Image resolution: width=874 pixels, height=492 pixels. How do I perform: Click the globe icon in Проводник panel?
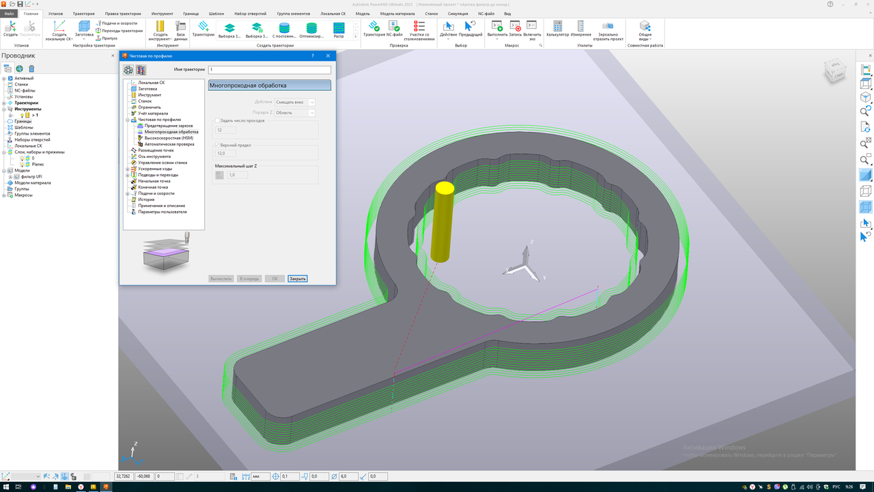(x=20, y=69)
